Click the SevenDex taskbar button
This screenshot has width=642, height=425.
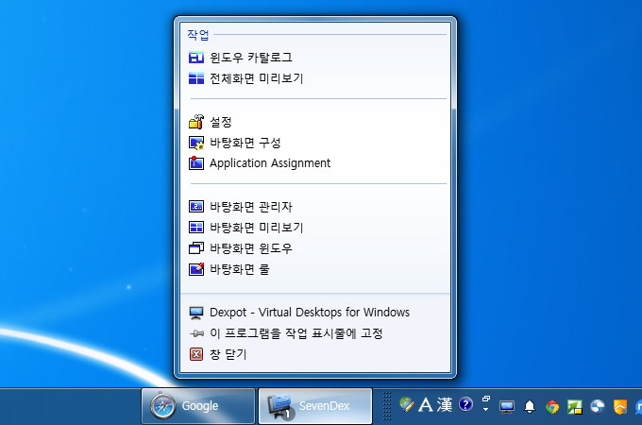(x=315, y=406)
